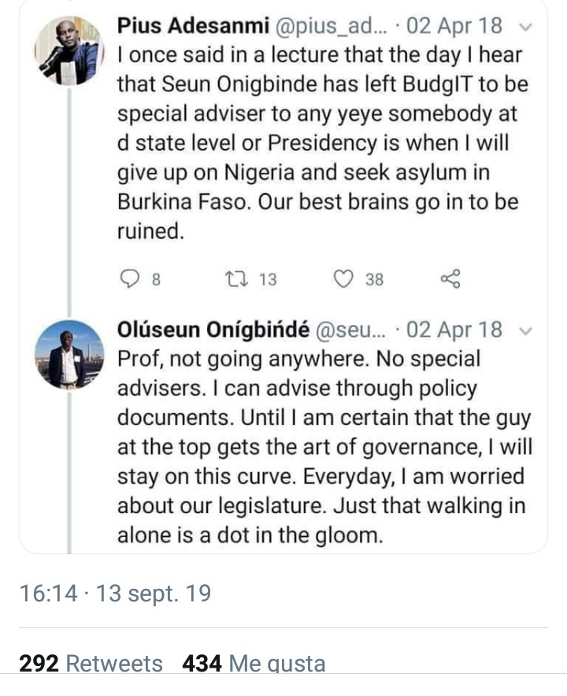
Task: Like Pius Adesanmi's tweet with the heart icon
Action: tap(343, 278)
